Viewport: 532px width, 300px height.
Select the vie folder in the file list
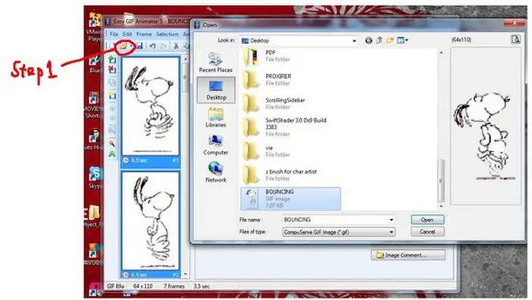[267, 152]
